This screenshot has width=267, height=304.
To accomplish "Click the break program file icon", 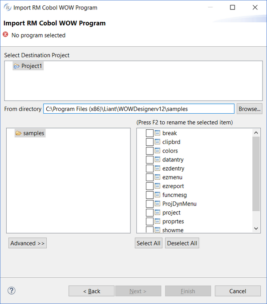I will (158, 133).
